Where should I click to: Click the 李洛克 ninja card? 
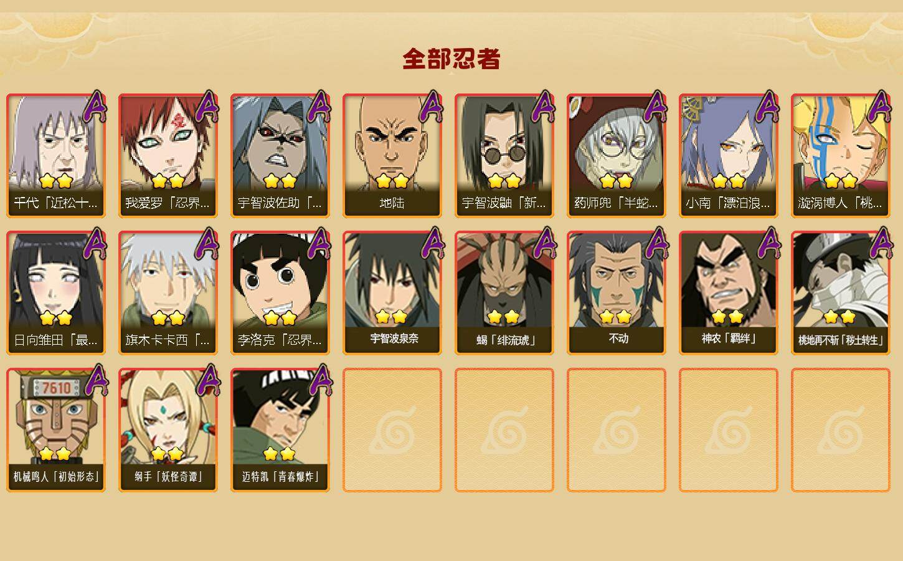point(280,293)
